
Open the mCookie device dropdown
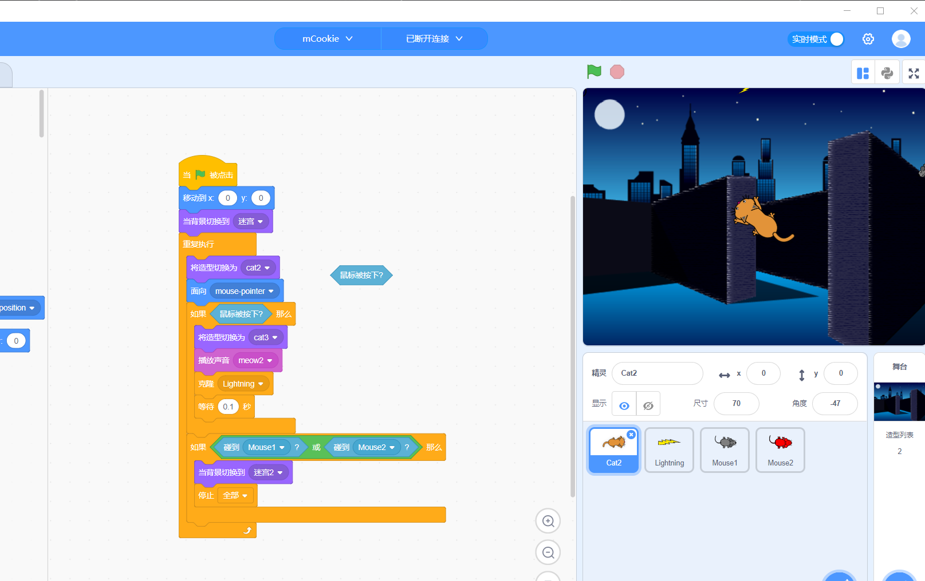(x=328, y=39)
